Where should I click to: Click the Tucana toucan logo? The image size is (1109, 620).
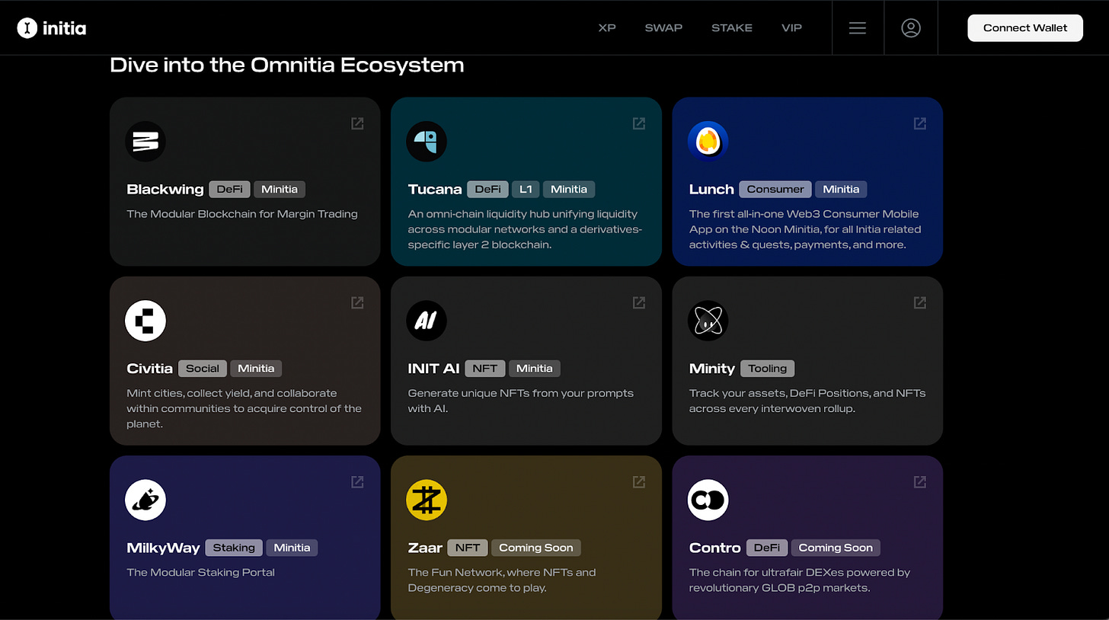point(427,142)
